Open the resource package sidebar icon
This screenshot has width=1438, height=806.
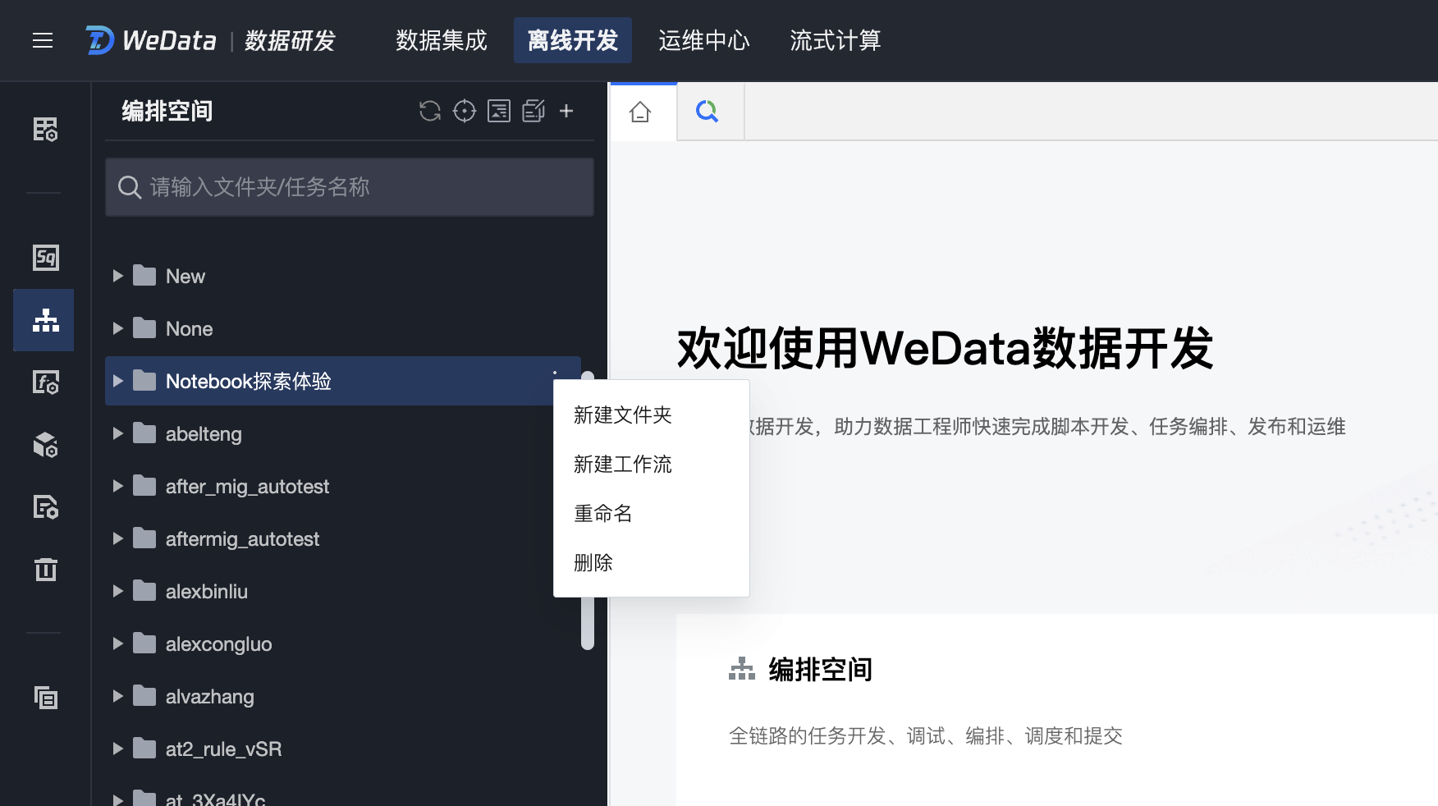point(45,445)
